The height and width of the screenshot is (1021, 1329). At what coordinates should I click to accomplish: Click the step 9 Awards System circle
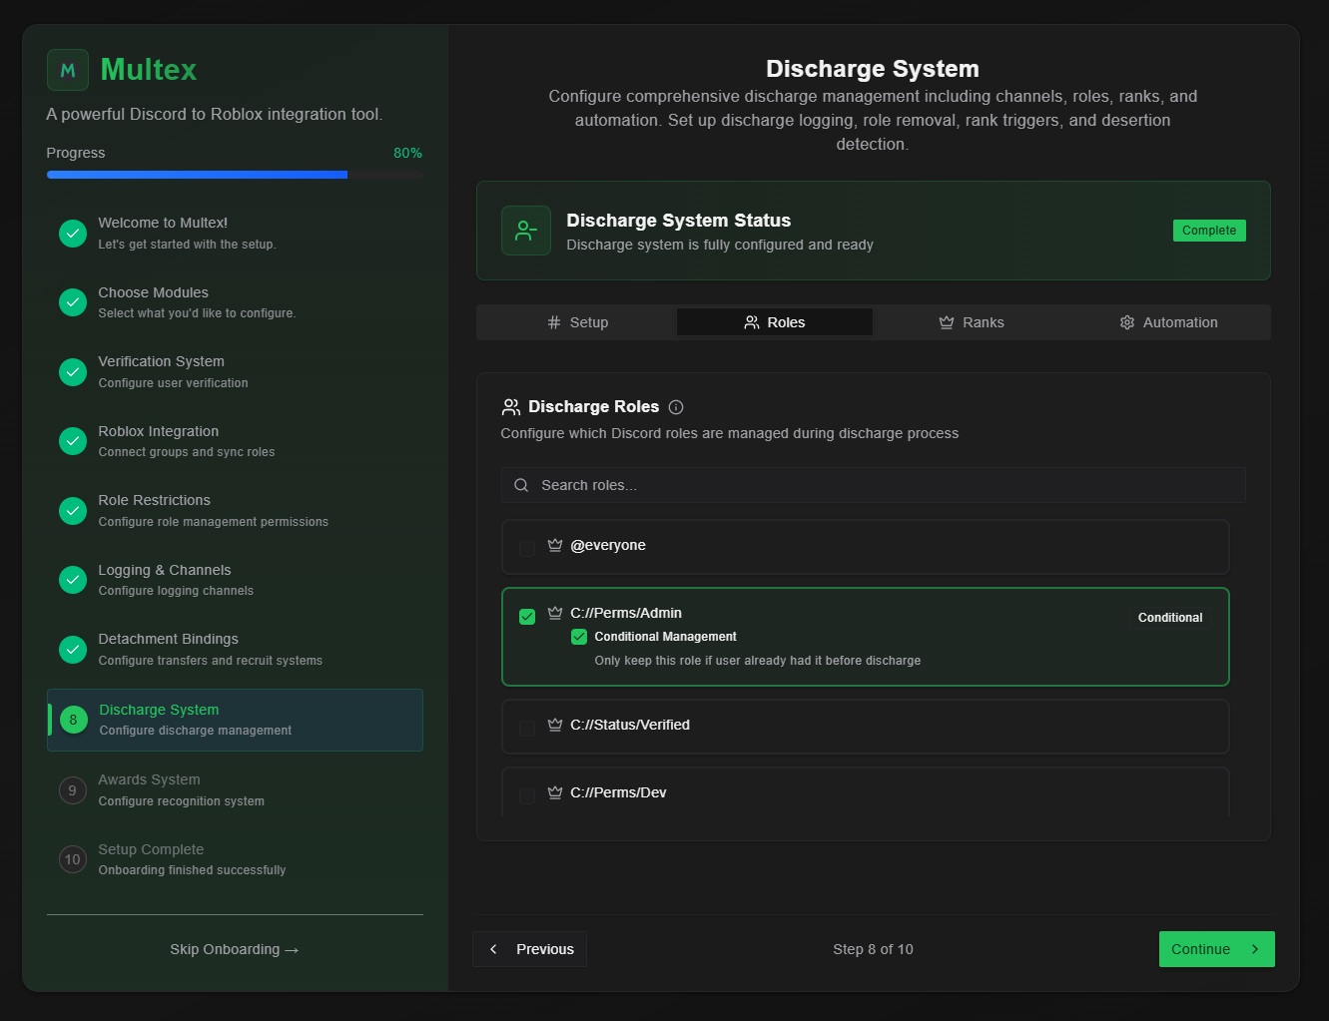click(73, 790)
